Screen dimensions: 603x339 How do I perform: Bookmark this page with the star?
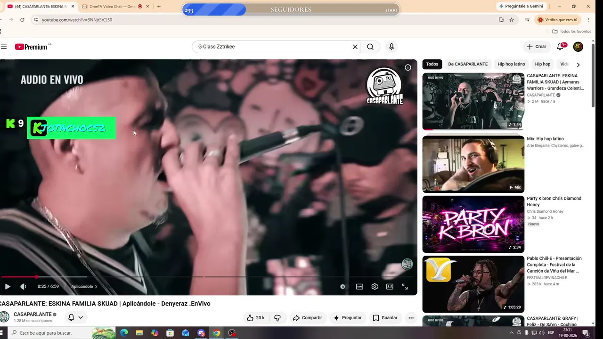point(512,20)
